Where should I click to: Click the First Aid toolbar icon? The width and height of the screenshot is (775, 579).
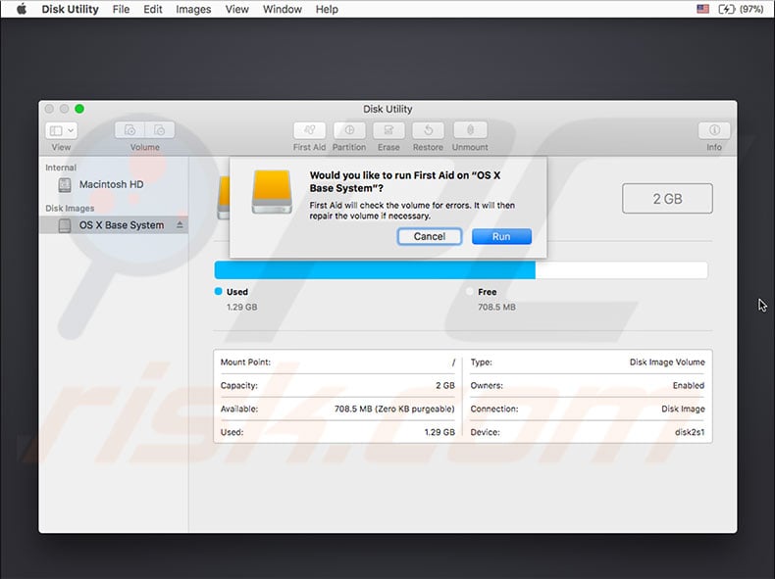point(309,130)
